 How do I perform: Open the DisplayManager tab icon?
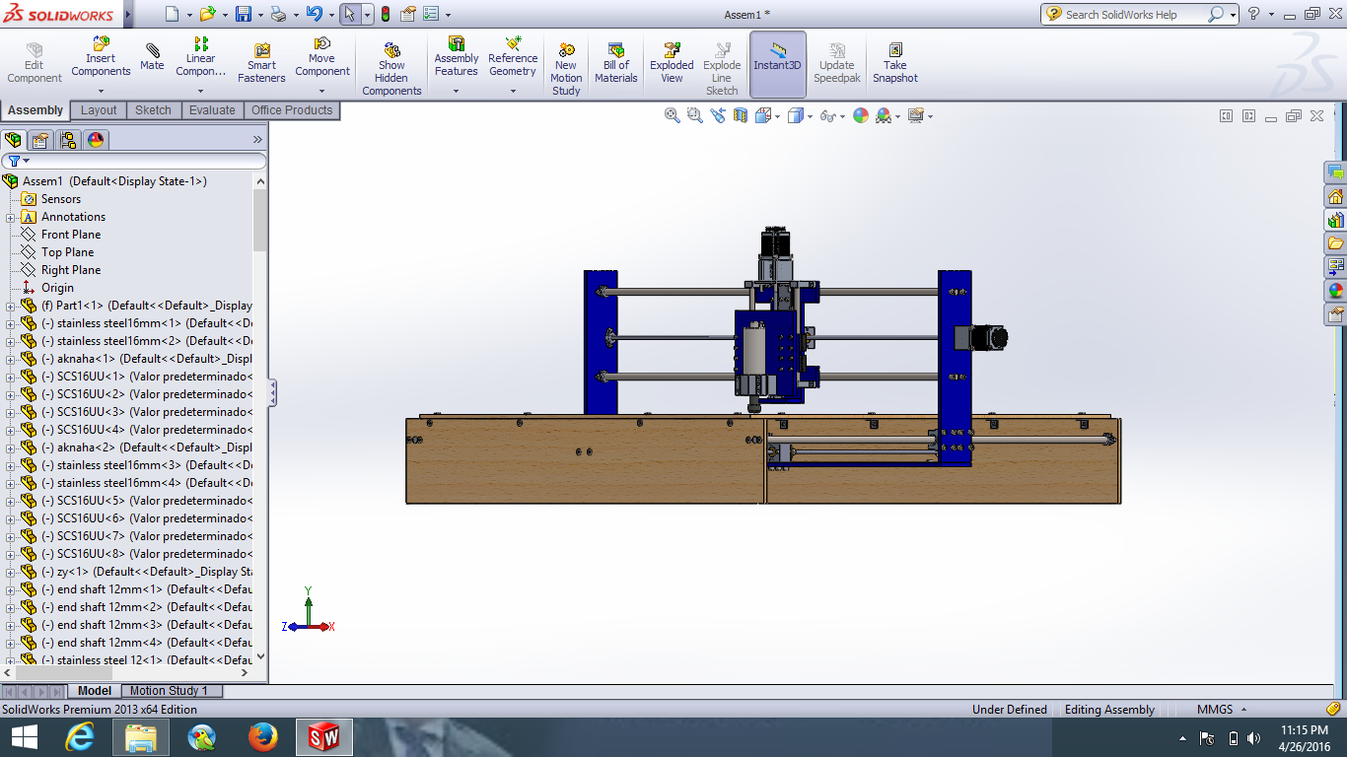pyautogui.click(x=96, y=140)
